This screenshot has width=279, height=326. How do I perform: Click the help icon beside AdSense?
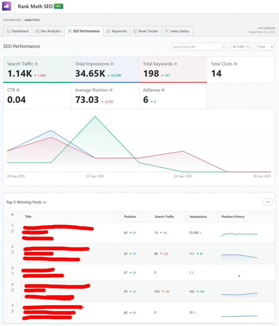pyautogui.click(x=163, y=90)
